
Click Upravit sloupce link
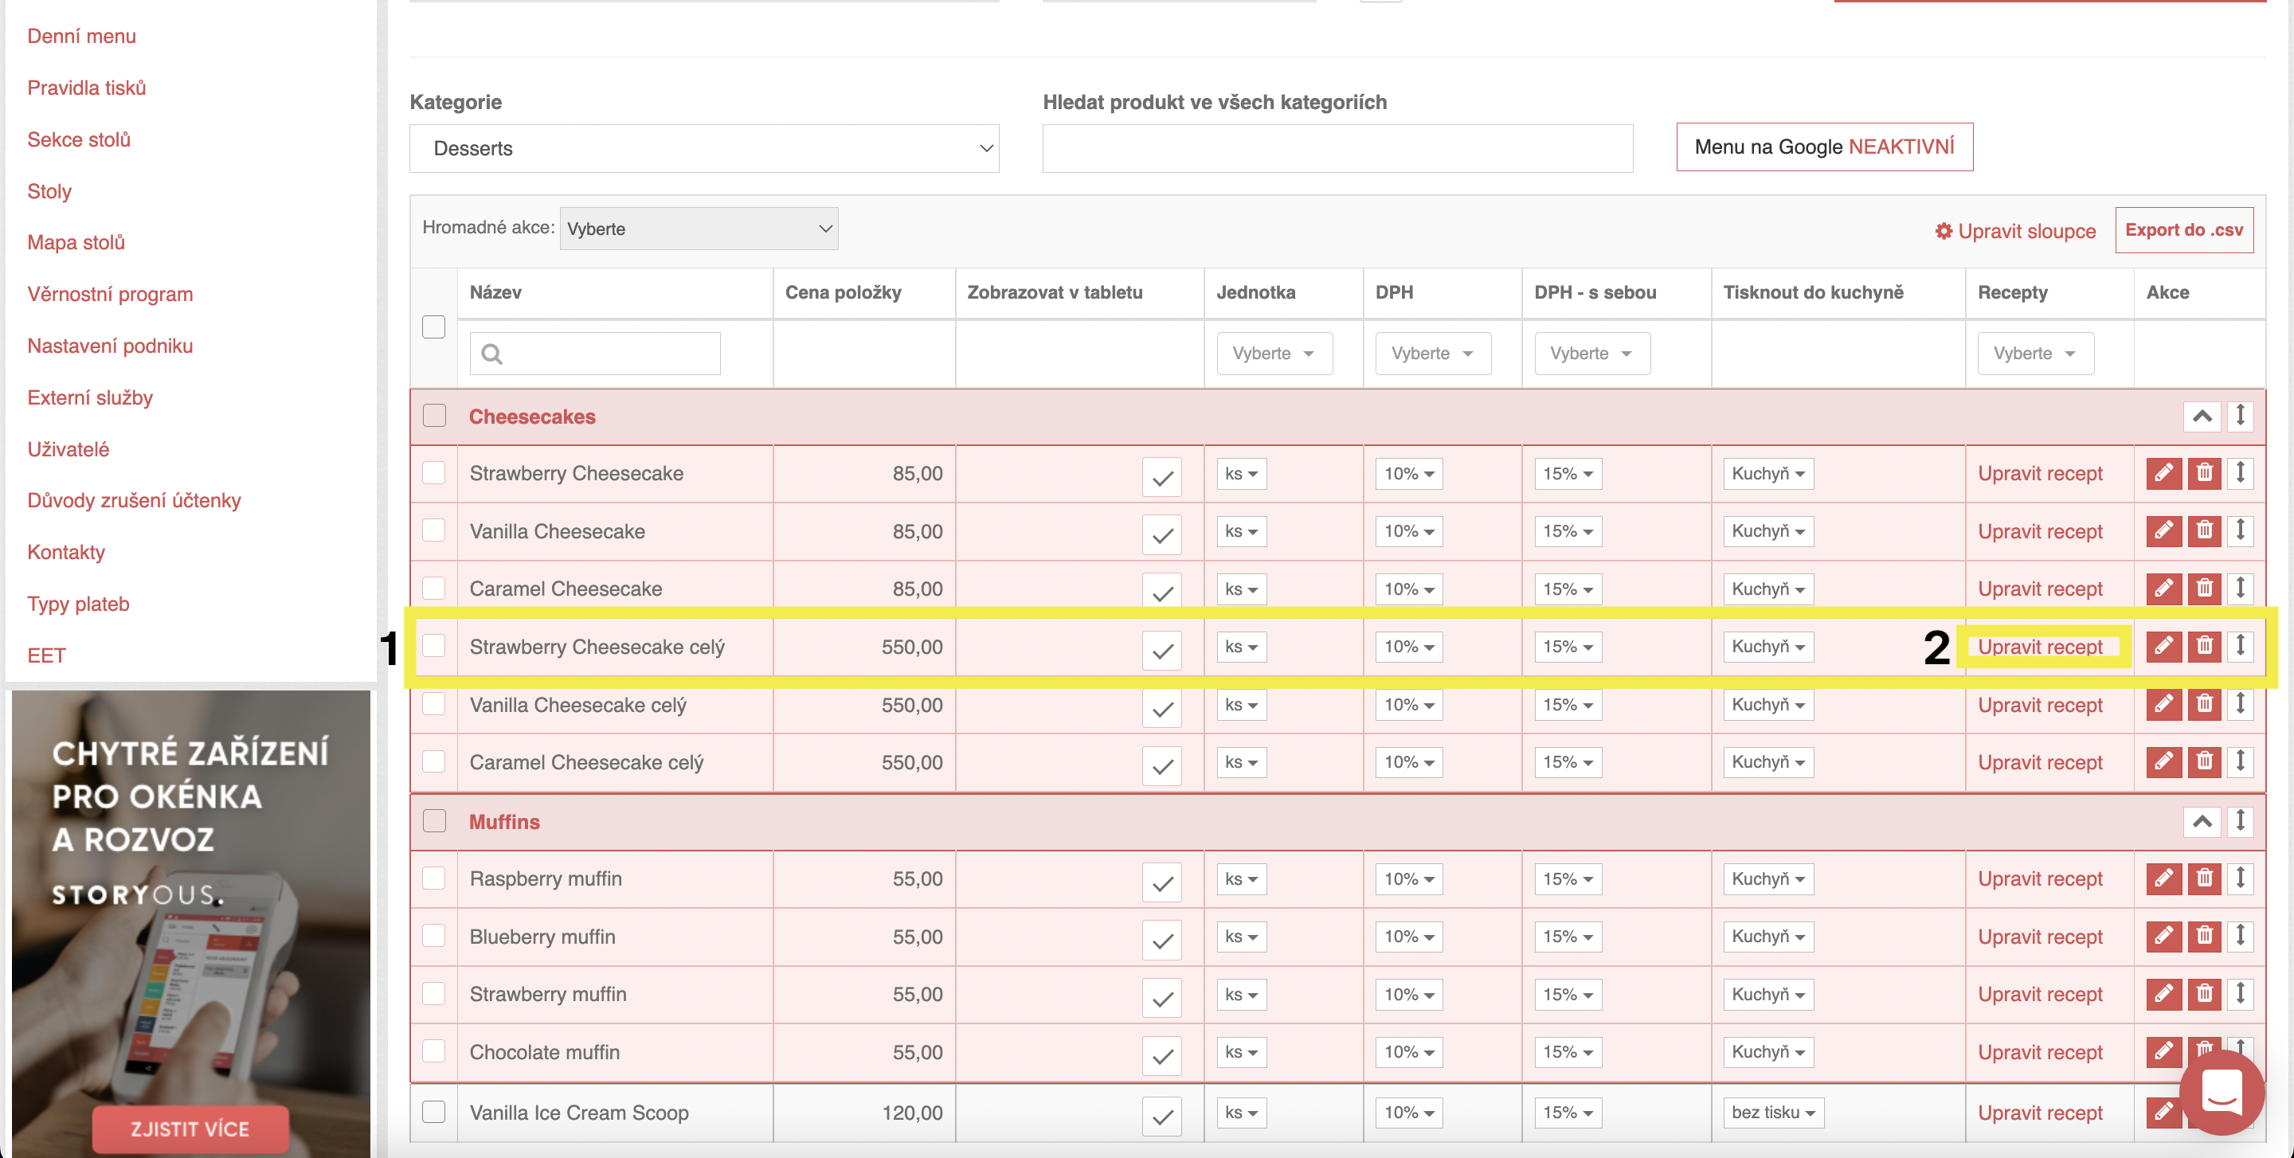[x=2015, y=232]
